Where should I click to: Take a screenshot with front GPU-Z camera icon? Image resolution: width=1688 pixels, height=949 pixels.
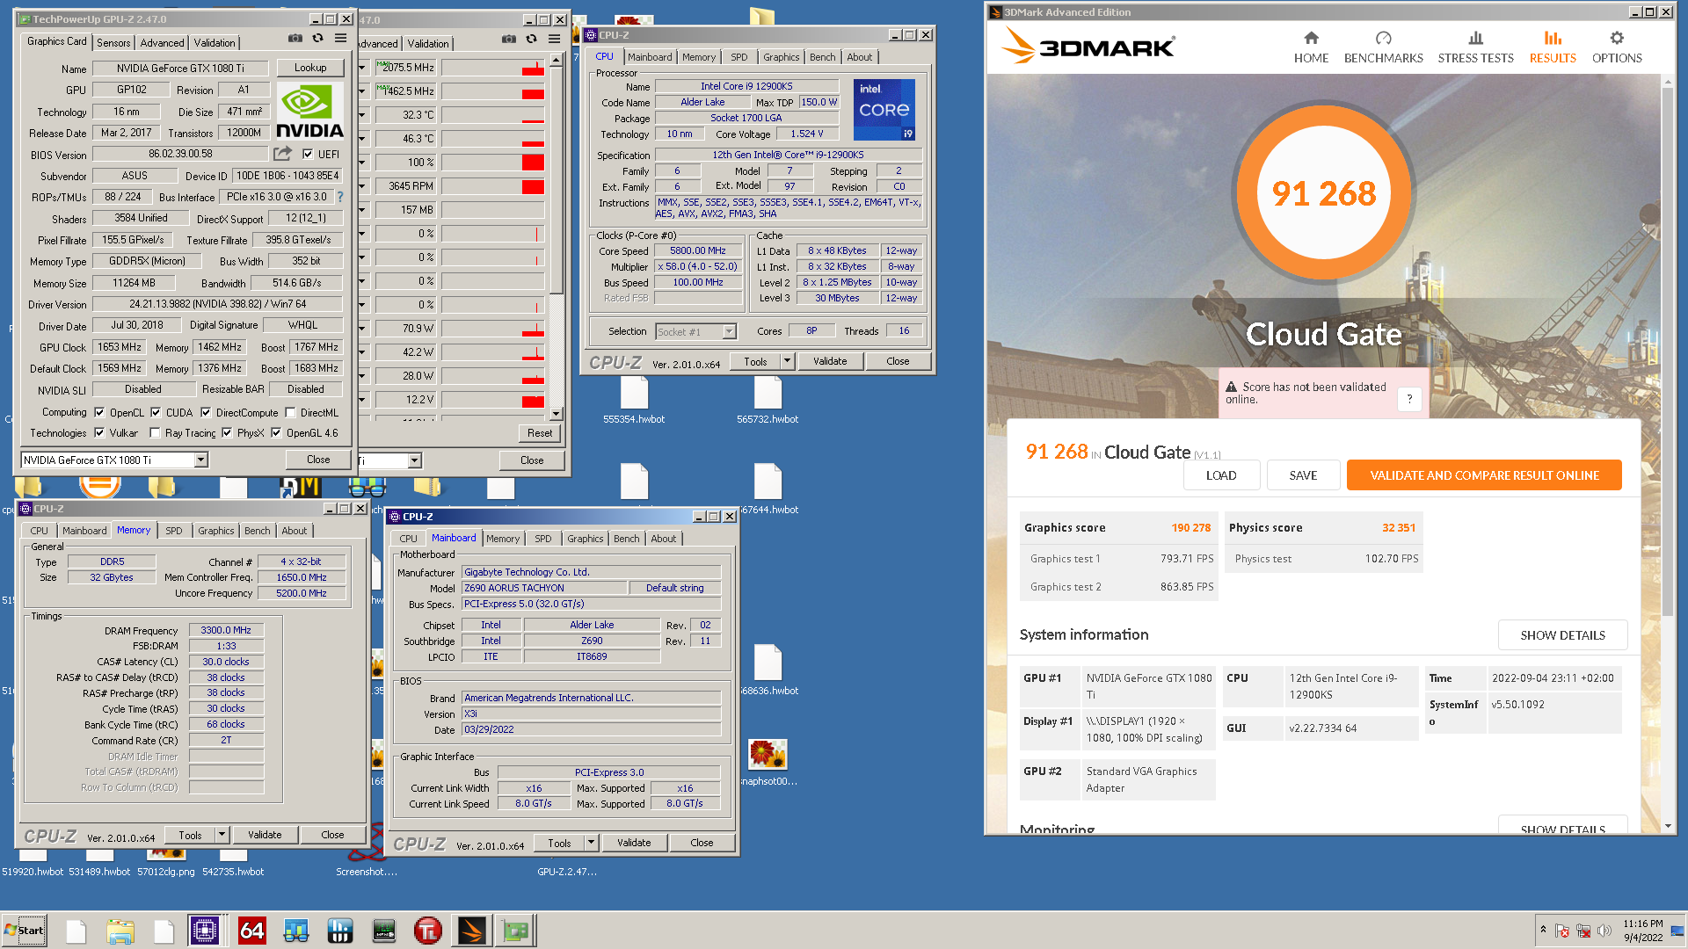[x=295, y=39]
